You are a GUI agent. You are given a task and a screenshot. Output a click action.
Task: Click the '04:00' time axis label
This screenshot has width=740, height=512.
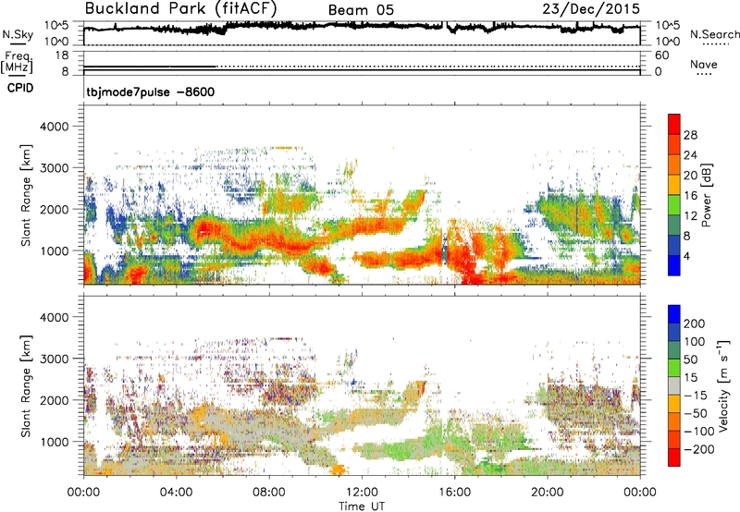176,493
